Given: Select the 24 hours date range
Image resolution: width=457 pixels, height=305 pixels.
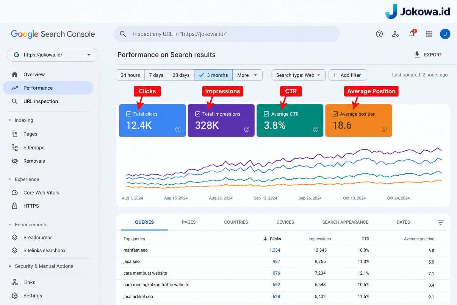Looking at the screenshot, I should [130, 75].
